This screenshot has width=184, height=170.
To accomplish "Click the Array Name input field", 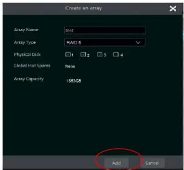I will pos(105,30).
